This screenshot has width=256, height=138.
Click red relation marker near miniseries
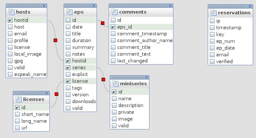(x=103, y=80)
